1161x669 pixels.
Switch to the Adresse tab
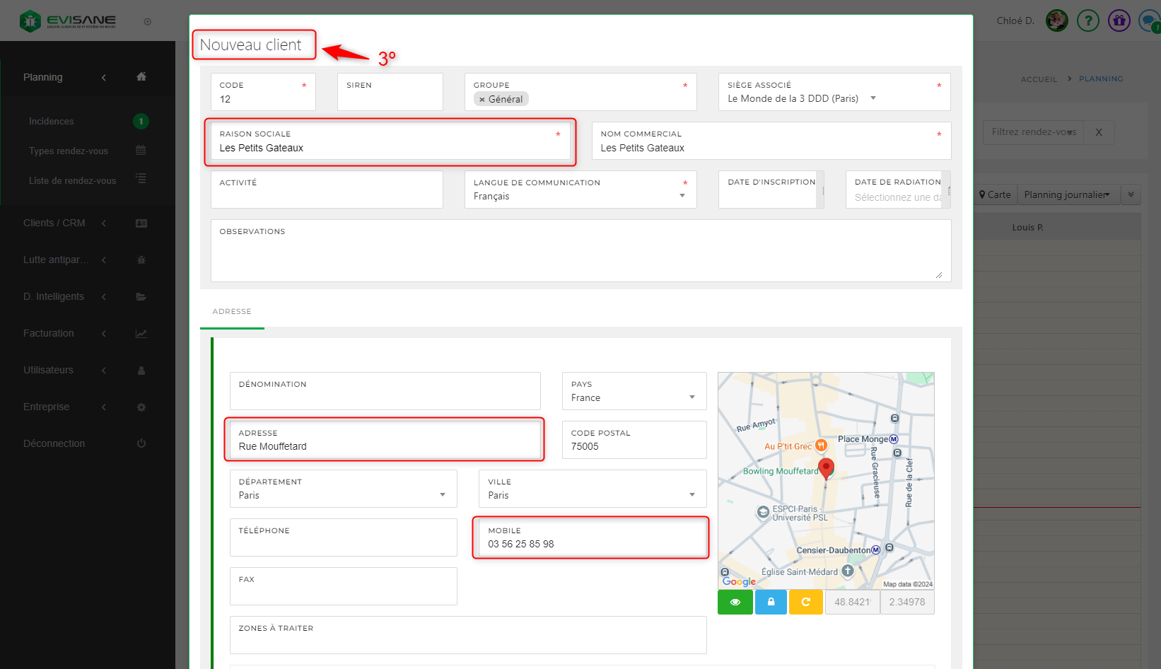pyautogui.click(x=232, y=312)
